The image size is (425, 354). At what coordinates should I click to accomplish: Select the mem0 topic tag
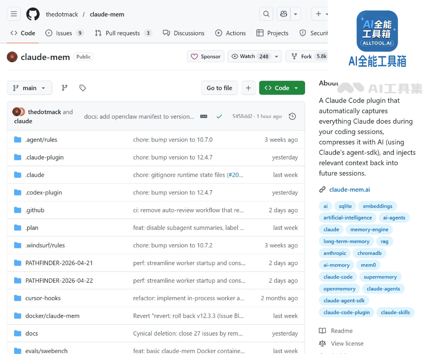click(x=368, y=265)
